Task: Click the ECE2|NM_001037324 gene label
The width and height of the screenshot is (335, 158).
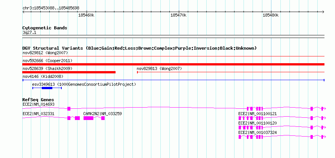Action: click(257, 132)
